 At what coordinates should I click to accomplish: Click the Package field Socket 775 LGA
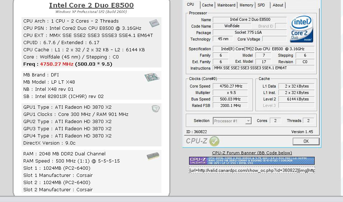point(250,32)
